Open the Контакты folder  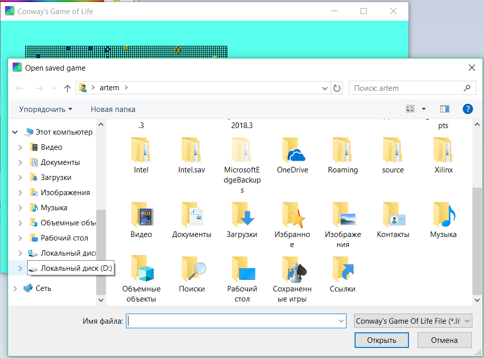pos(393,220)
